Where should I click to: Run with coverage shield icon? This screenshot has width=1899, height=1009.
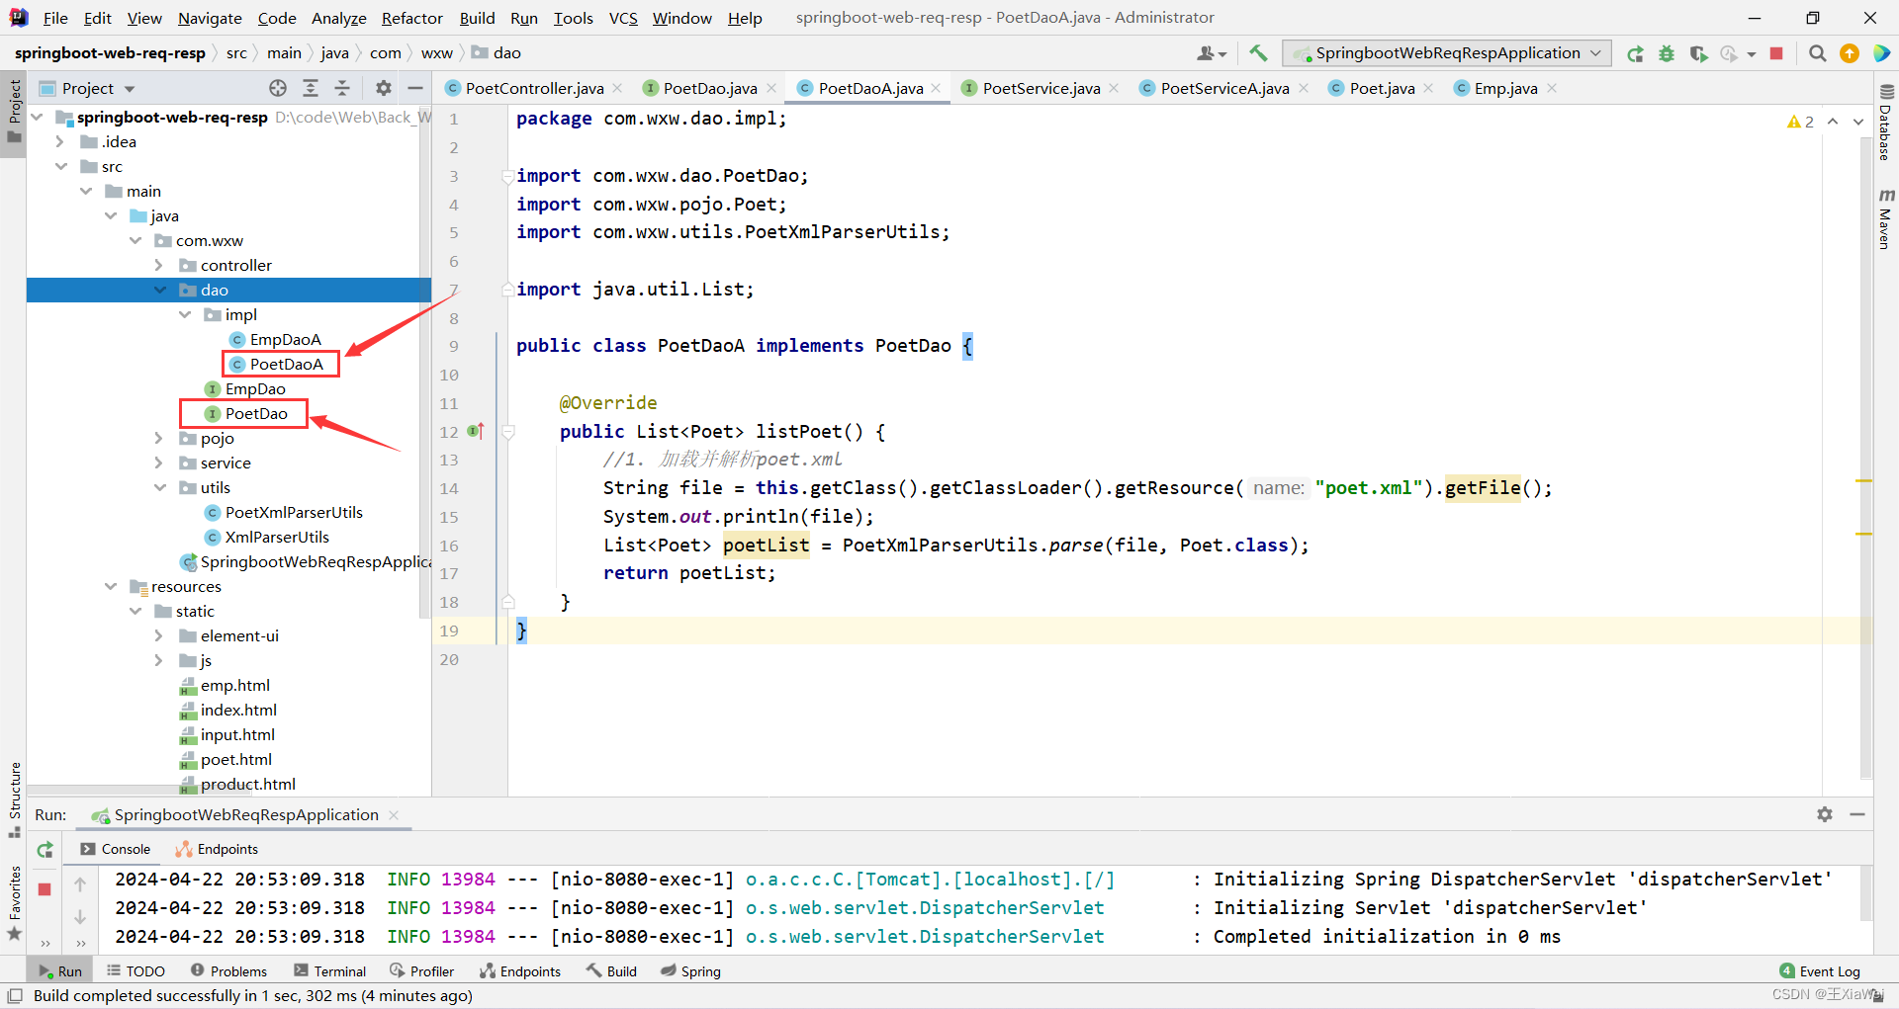1698,53
